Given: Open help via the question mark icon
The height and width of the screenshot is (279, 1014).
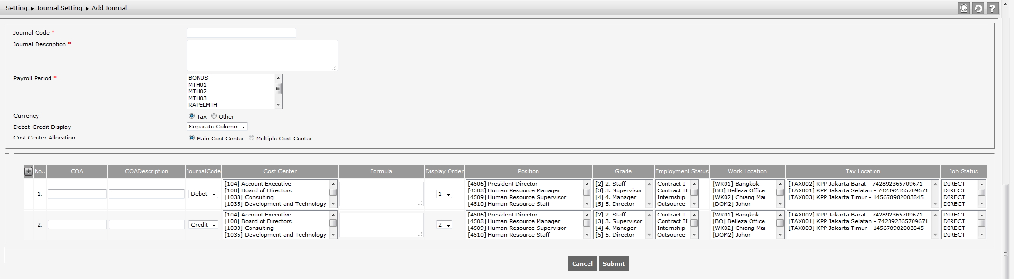Looking at the screenshot, I should click(992, 8).
